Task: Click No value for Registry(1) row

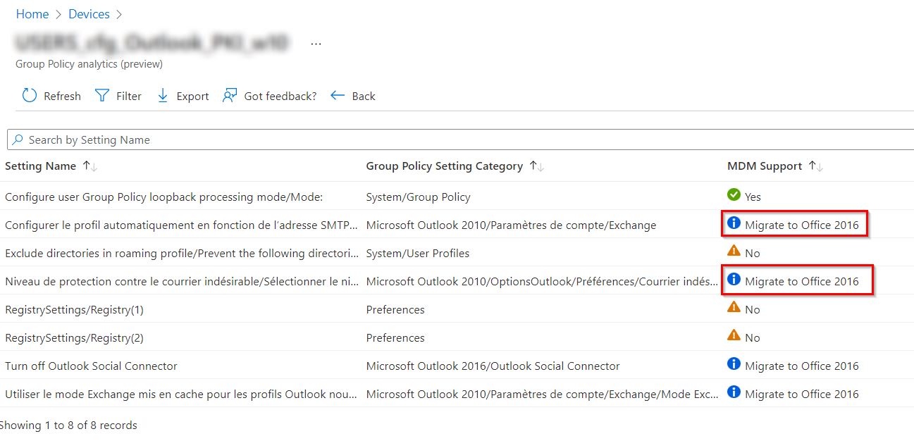Action: [753, 309]
